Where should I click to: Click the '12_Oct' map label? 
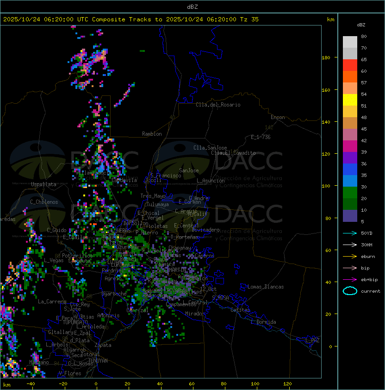tap(208, 289)
